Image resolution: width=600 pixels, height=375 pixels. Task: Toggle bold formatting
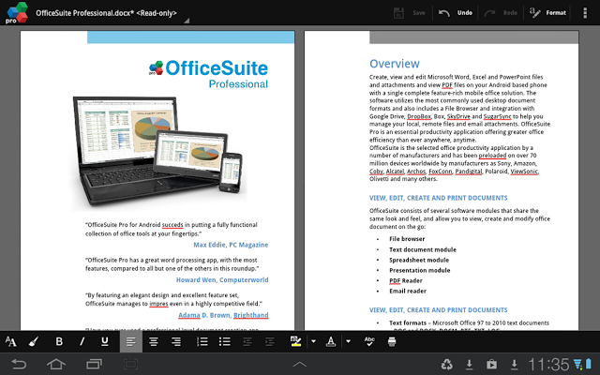[x=59, y=342]
